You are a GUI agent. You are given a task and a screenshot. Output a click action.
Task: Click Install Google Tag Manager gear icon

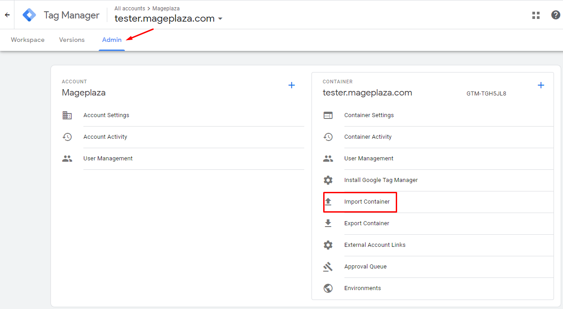pyautogui.click(x=328, y=180)
